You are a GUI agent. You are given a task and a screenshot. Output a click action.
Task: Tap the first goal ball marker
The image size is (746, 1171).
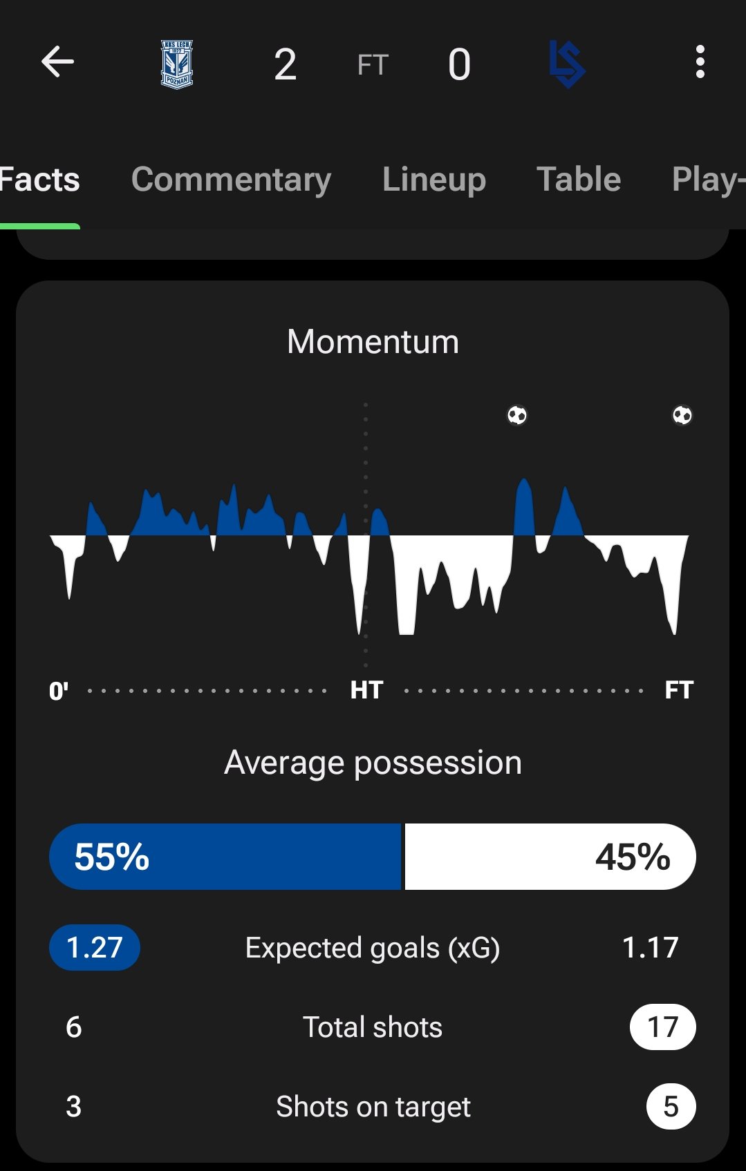517,415
